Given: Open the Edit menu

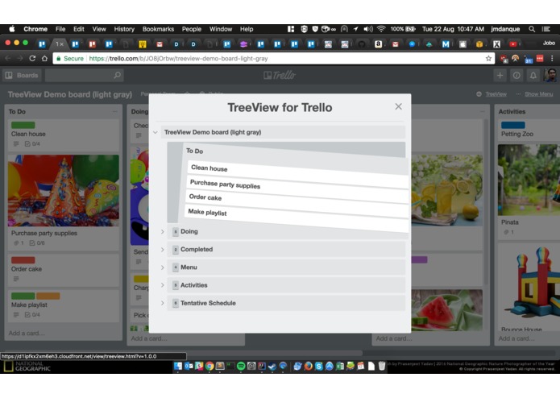Looking at the screenshot, I should pos(79,29).
